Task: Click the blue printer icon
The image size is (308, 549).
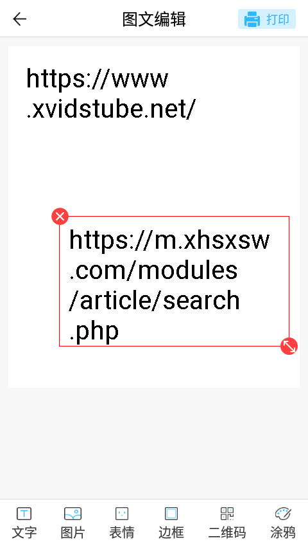Action: (252, 19)
